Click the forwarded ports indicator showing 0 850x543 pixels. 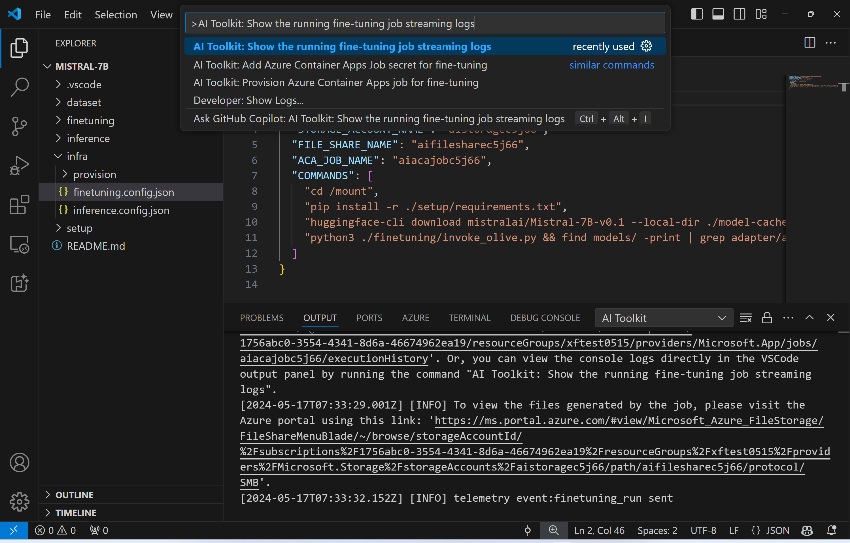click(x=99, y=530)
